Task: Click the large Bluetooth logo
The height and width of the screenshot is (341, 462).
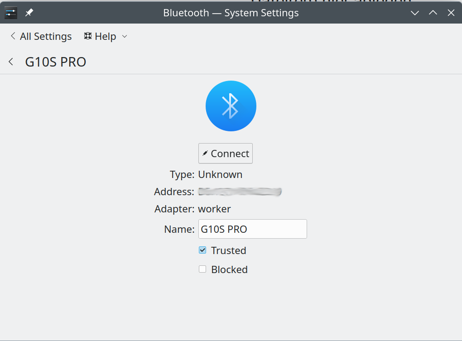Action: [231, 106]
